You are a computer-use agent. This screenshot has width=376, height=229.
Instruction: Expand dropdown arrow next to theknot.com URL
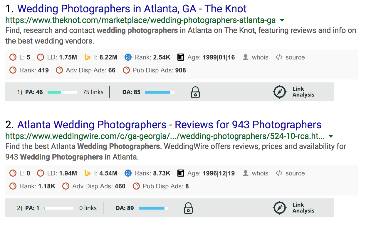coord(282,20)
